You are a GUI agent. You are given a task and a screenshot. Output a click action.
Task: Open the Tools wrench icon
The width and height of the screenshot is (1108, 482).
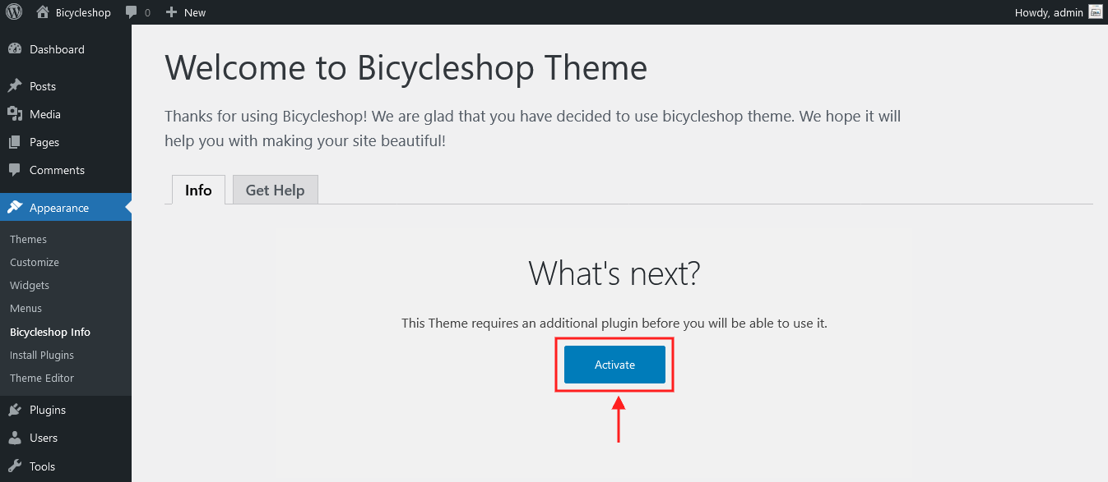coord(15,466)
